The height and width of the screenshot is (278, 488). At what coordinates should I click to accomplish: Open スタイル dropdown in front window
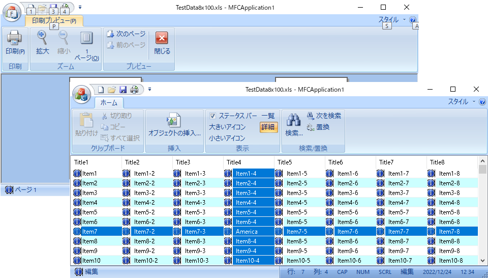(x=462, y=102)
